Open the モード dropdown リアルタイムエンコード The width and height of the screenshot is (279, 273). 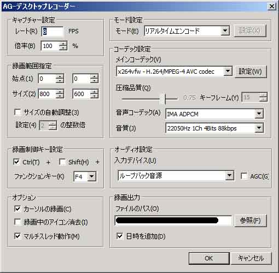[x=225, y=31]
